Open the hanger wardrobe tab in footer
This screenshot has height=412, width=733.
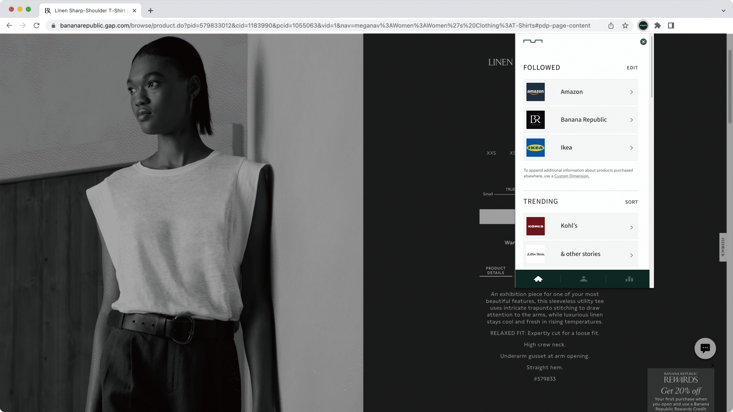click(583, 279)
